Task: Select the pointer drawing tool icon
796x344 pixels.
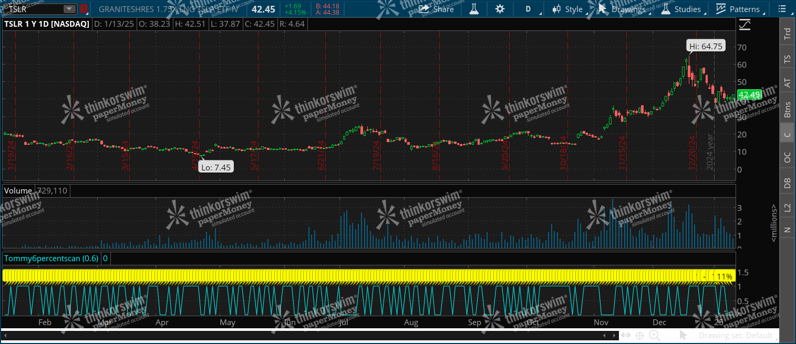Action: [x=683, y=335]
